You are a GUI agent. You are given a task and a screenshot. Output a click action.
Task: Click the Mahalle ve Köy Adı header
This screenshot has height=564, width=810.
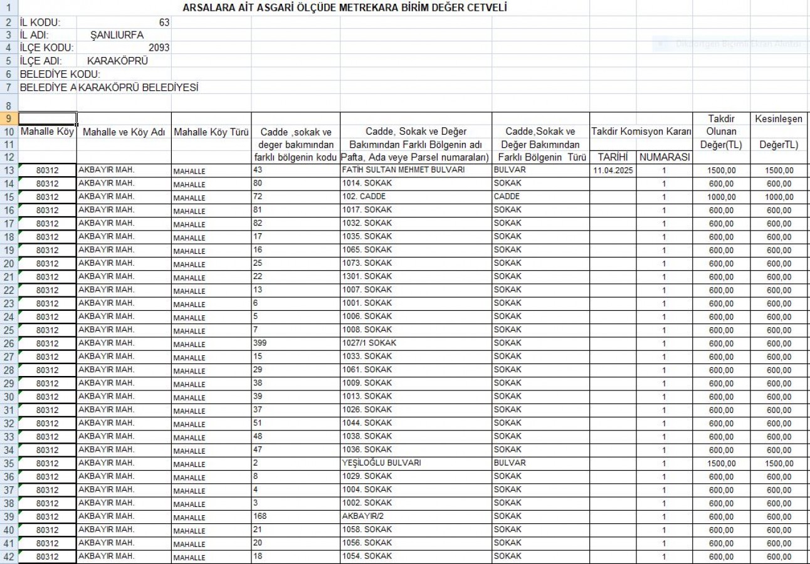[x=124, y=132]
